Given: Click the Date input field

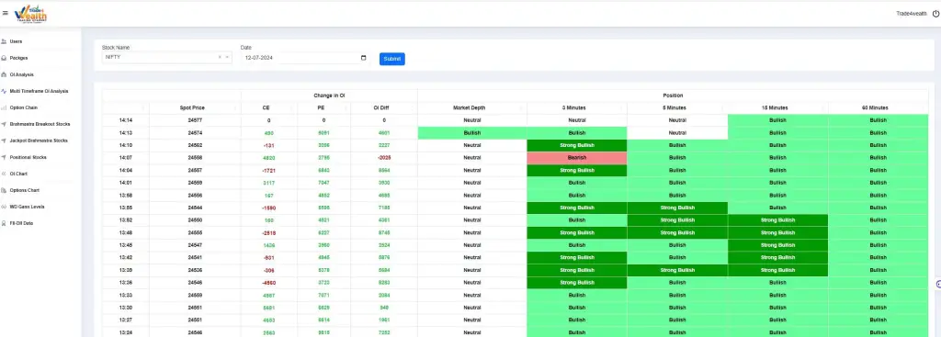Looking at the screenshot, I should (305, 58).
